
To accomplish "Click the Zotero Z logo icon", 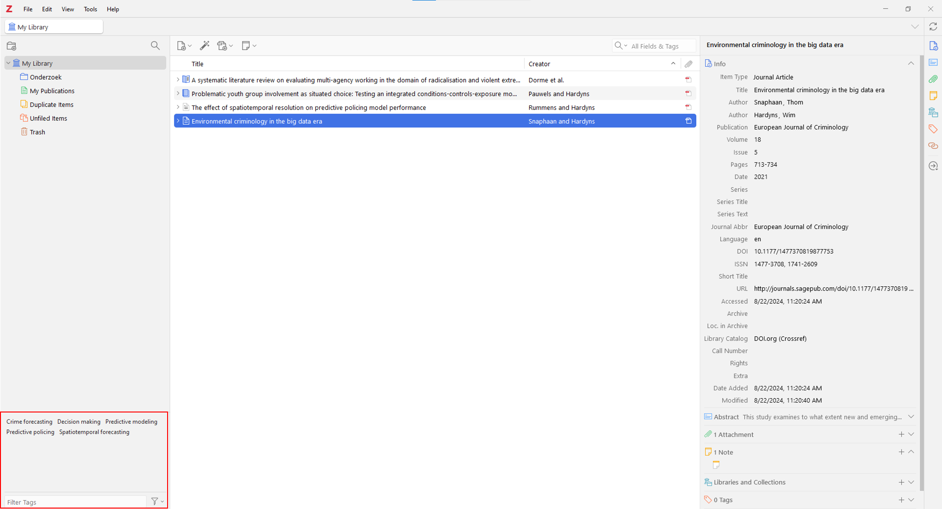I will click(x=9, y=9).
